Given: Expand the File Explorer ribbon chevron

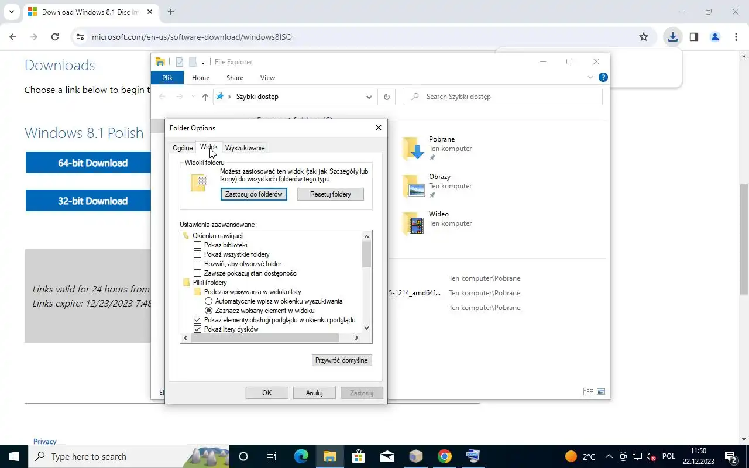Looking at the screenshot, I should [590, 77].
